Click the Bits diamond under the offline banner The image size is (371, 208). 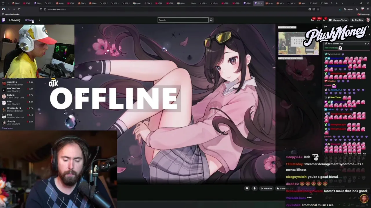click(x=262, y=188)
